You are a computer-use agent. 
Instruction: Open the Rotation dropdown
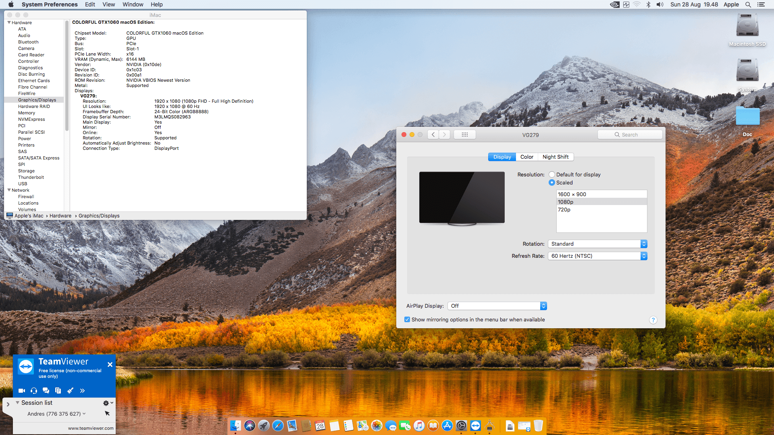coord(597,244)
